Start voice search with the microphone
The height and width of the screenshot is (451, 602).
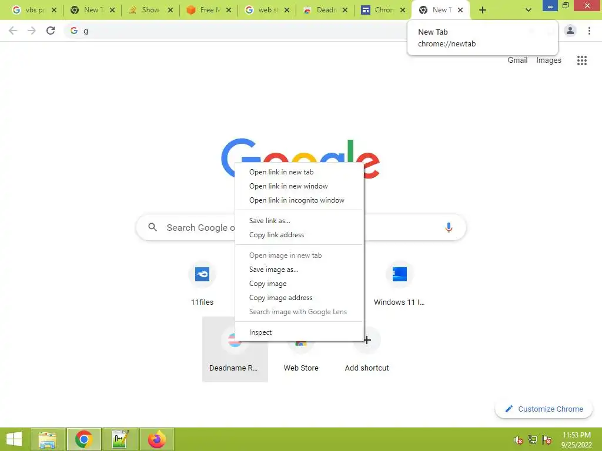click(x=449, y=227)
